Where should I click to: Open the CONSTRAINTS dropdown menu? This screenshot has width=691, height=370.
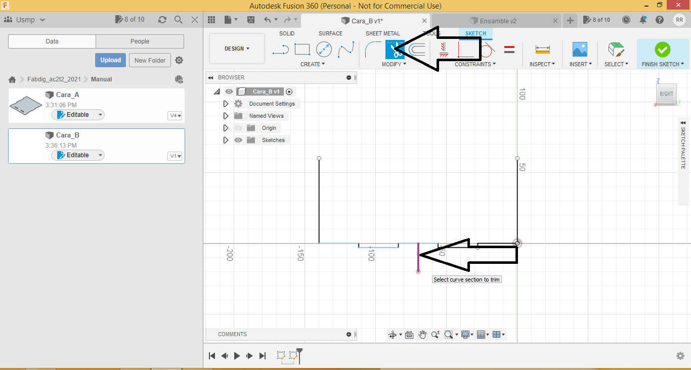[x=475, y=64]
